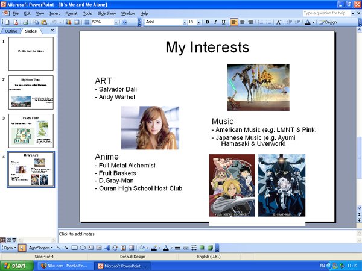Switch to Mozilla Firefox taskbar button
Viewport: 362px width, 271px height.
pos(65,266)
